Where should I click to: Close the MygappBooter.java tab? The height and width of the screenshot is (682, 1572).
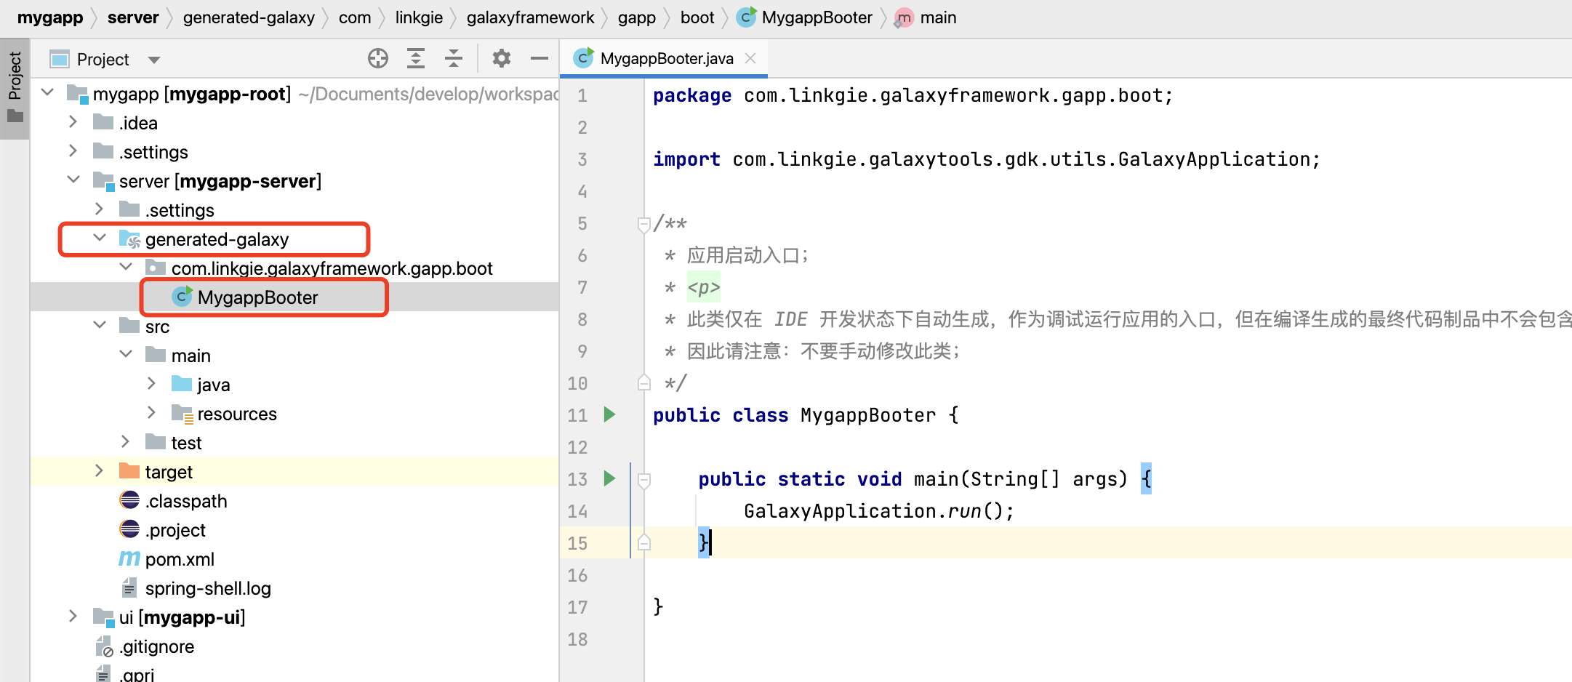pyautogui.click(x=751, y=58)
